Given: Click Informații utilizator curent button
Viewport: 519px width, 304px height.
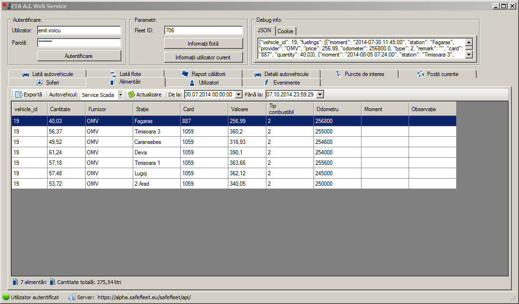Looking at the screenshot, I should [x=203, y=57].
